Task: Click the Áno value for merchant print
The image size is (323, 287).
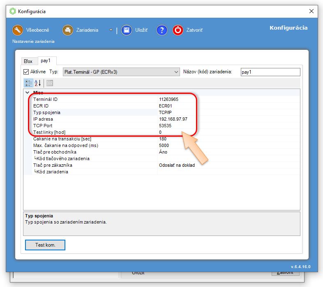Action: click(163, 152)
